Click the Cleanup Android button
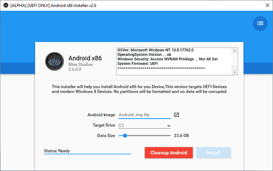Image resolution: width=273 pixels, height=171 pixels. pos(169,153)
